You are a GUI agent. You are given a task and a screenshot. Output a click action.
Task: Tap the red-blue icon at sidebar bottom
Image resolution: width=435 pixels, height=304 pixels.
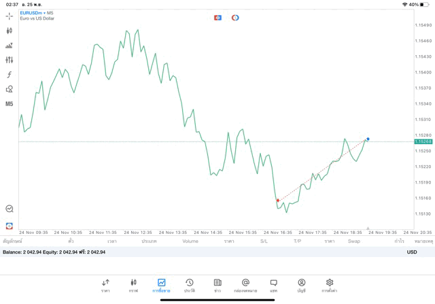(x=9, y=225)
